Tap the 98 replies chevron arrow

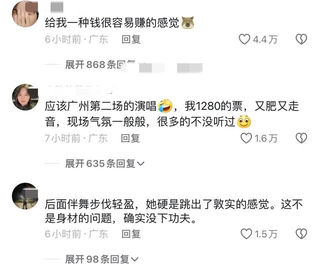tap(134, 259)
